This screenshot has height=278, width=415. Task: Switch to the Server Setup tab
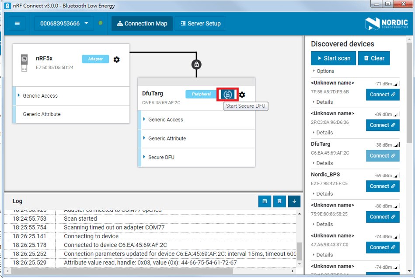click(200, 23)
